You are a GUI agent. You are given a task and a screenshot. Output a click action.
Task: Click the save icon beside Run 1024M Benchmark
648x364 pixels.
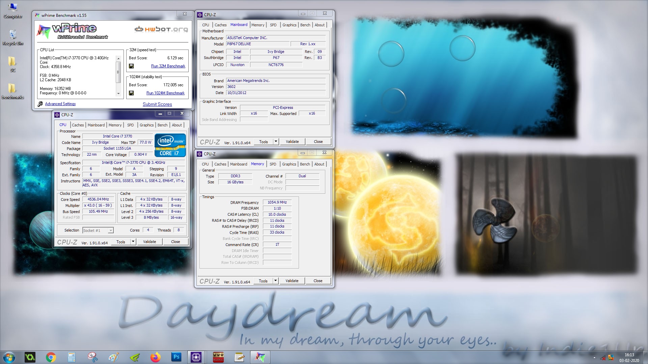[131, 93]
